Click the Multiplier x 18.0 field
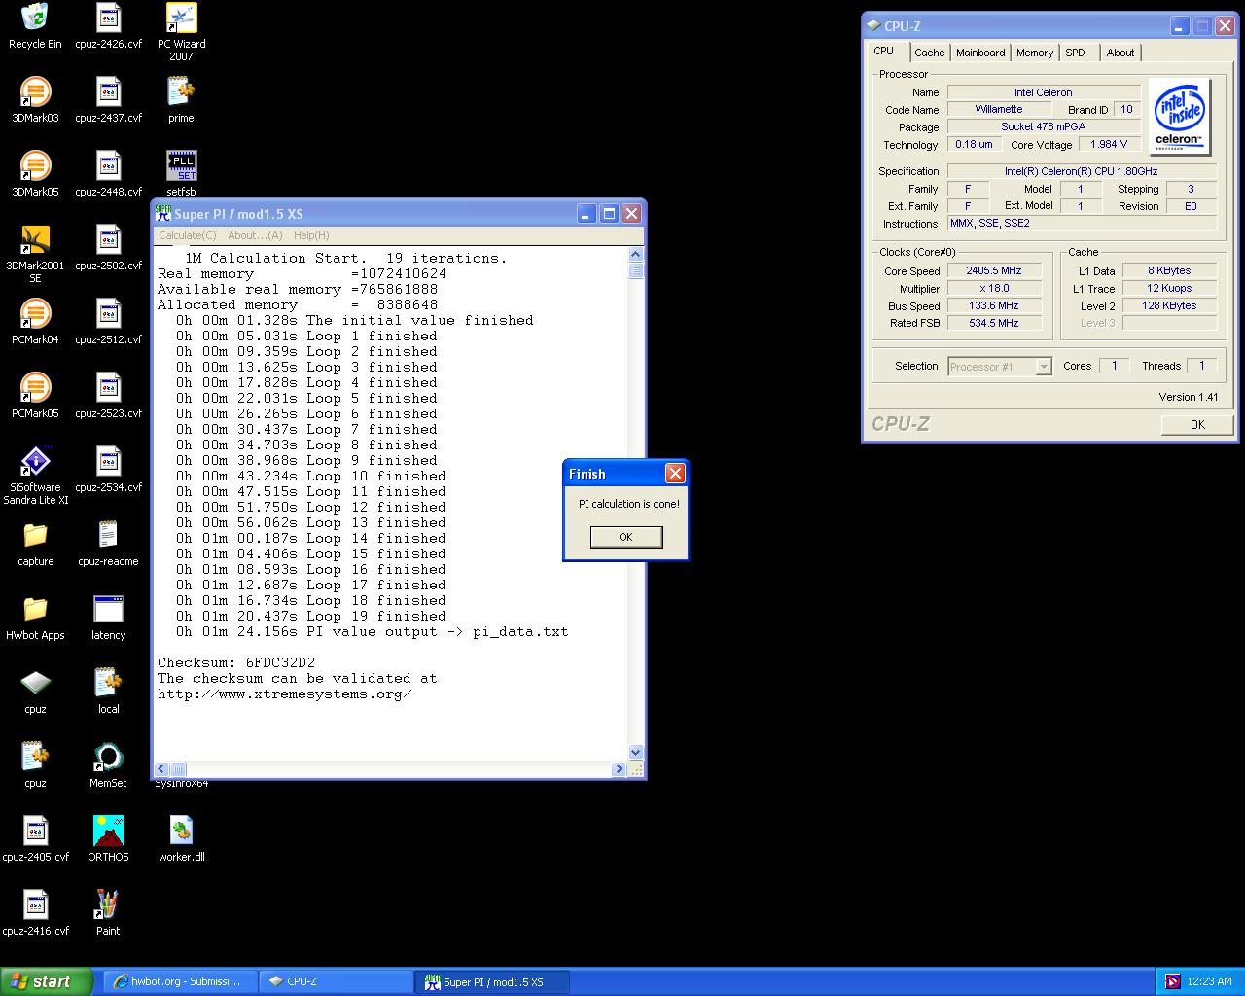 pyautogui.click(x=994, y=289)
